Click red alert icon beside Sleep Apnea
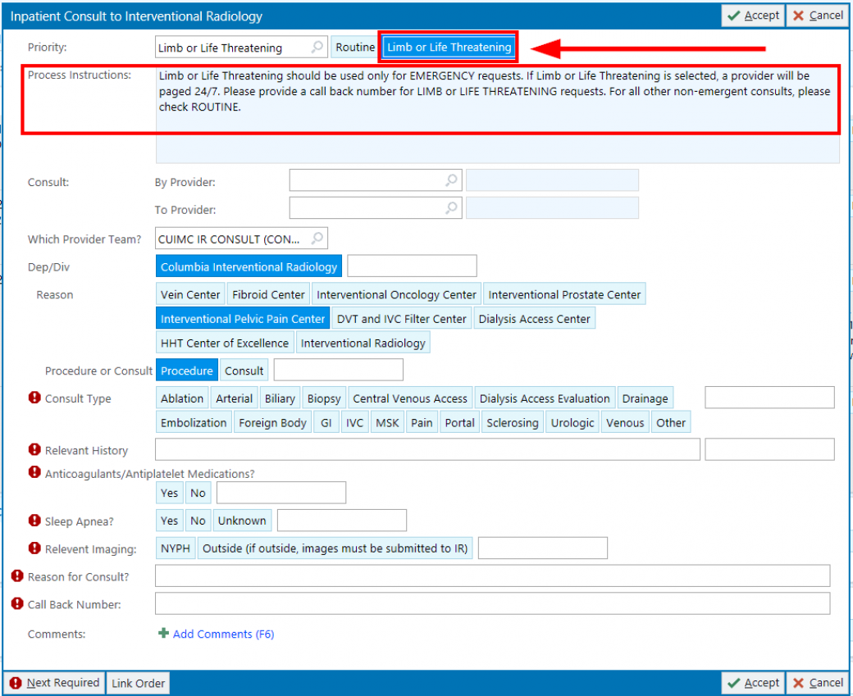Image resolution: width=853 pixels, height=696 pixels. click(34, 521)
